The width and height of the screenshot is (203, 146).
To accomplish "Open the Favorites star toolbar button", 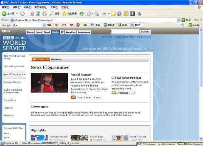I will tap(69, 14).
